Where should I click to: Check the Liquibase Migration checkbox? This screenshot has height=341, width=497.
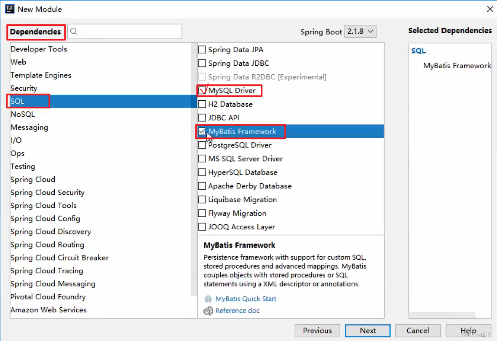202,199
